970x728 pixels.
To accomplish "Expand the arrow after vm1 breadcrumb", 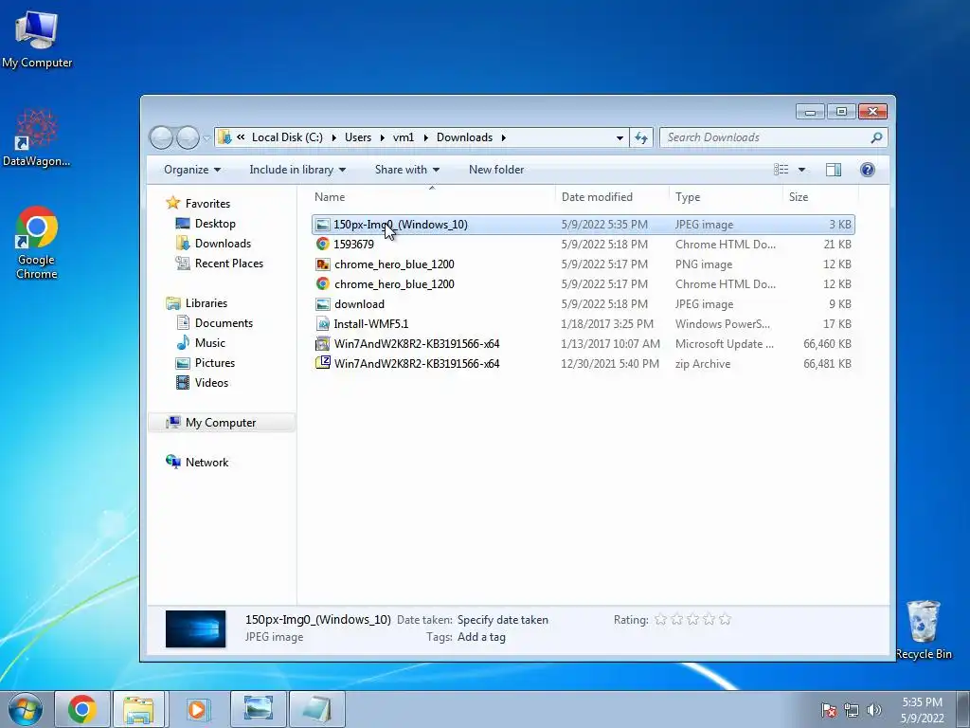I will 425,137.
